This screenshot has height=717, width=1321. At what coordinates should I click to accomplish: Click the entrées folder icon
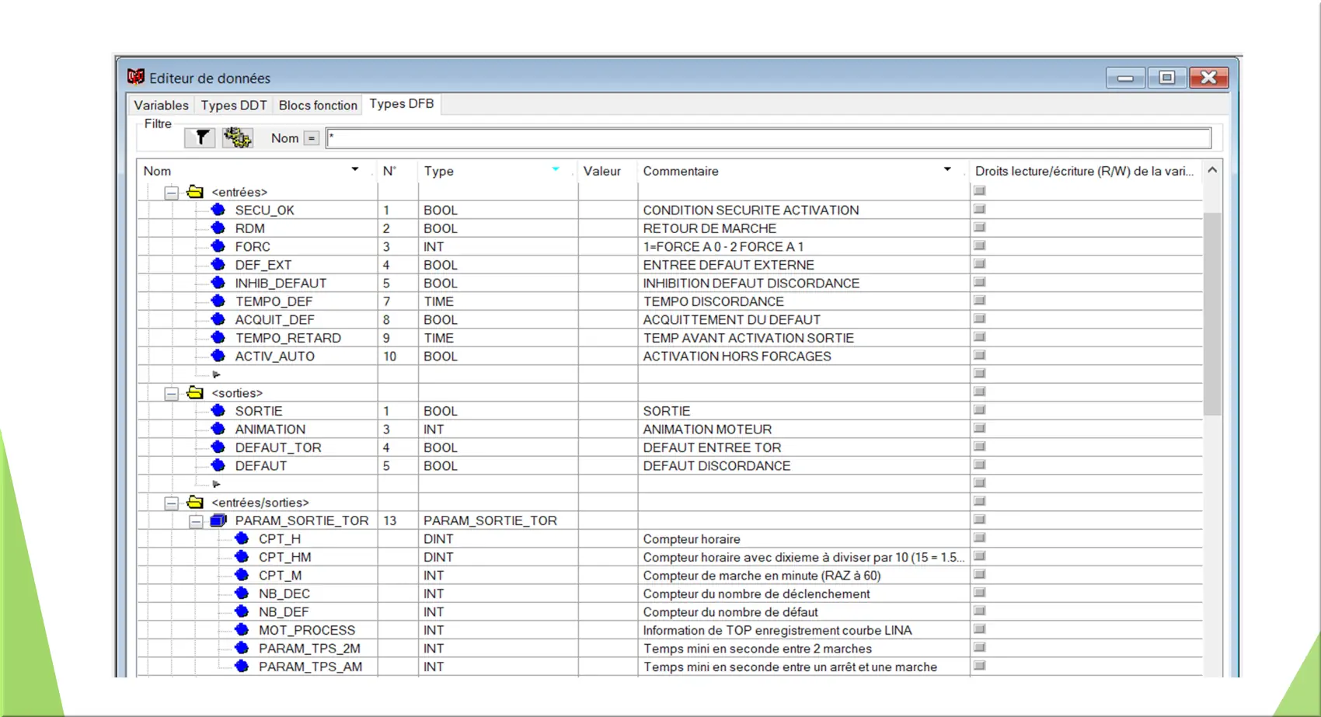[195, 191]
